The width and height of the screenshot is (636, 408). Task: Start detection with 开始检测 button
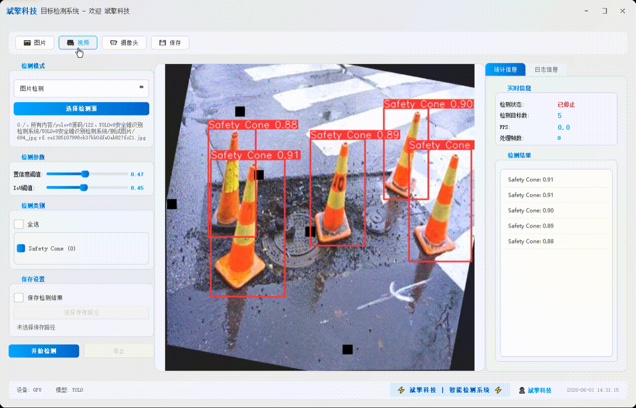(44, 351)
